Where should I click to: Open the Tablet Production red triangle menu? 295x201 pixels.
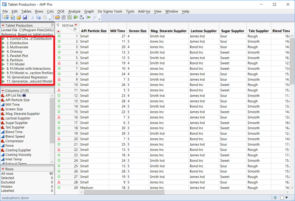(x=3, y=25)
